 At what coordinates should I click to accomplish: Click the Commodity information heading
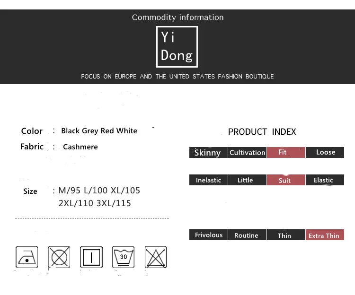coord(177,17)
